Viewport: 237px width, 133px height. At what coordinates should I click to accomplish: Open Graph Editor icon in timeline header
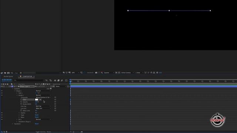tap(66, 81)
